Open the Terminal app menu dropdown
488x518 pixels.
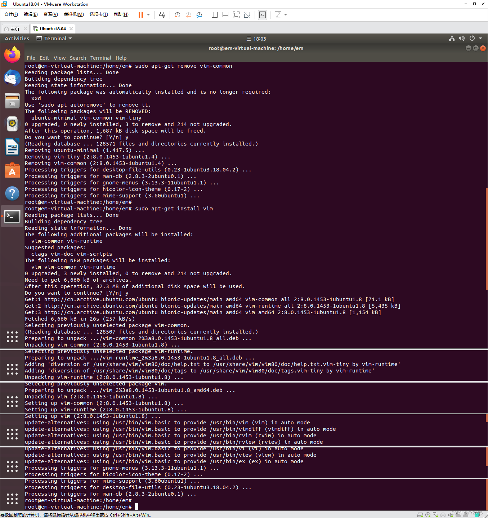[54, 39]
